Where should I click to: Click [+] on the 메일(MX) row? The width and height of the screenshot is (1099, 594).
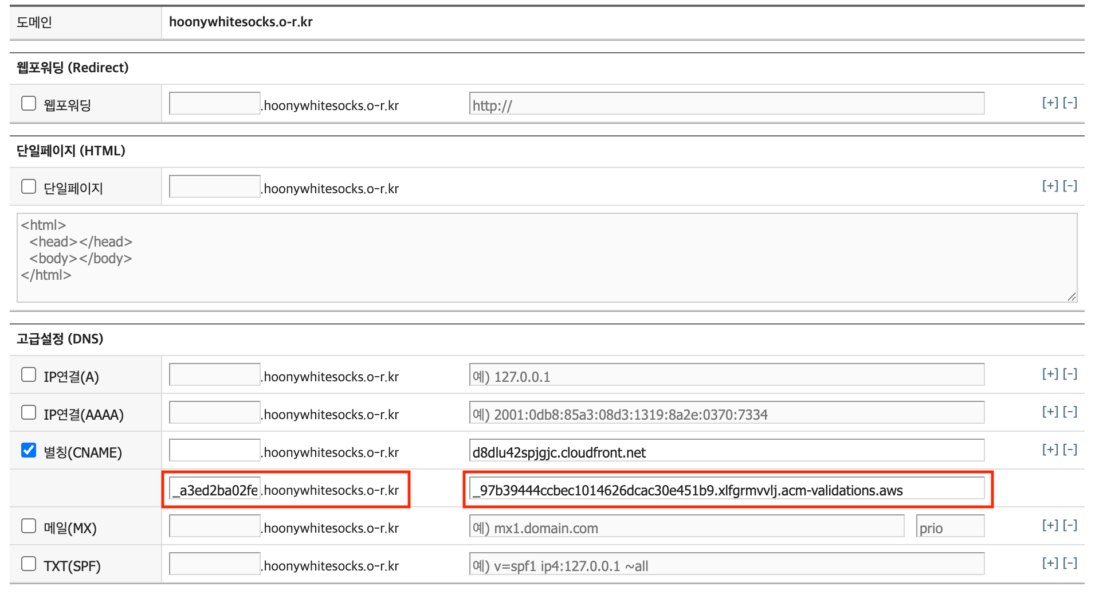(1050, 526)
